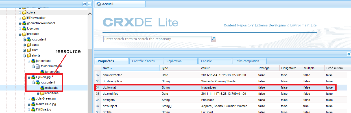Screen dimensions: 351x113
Task: Click the colors folder icon
Action: [24, 13]
